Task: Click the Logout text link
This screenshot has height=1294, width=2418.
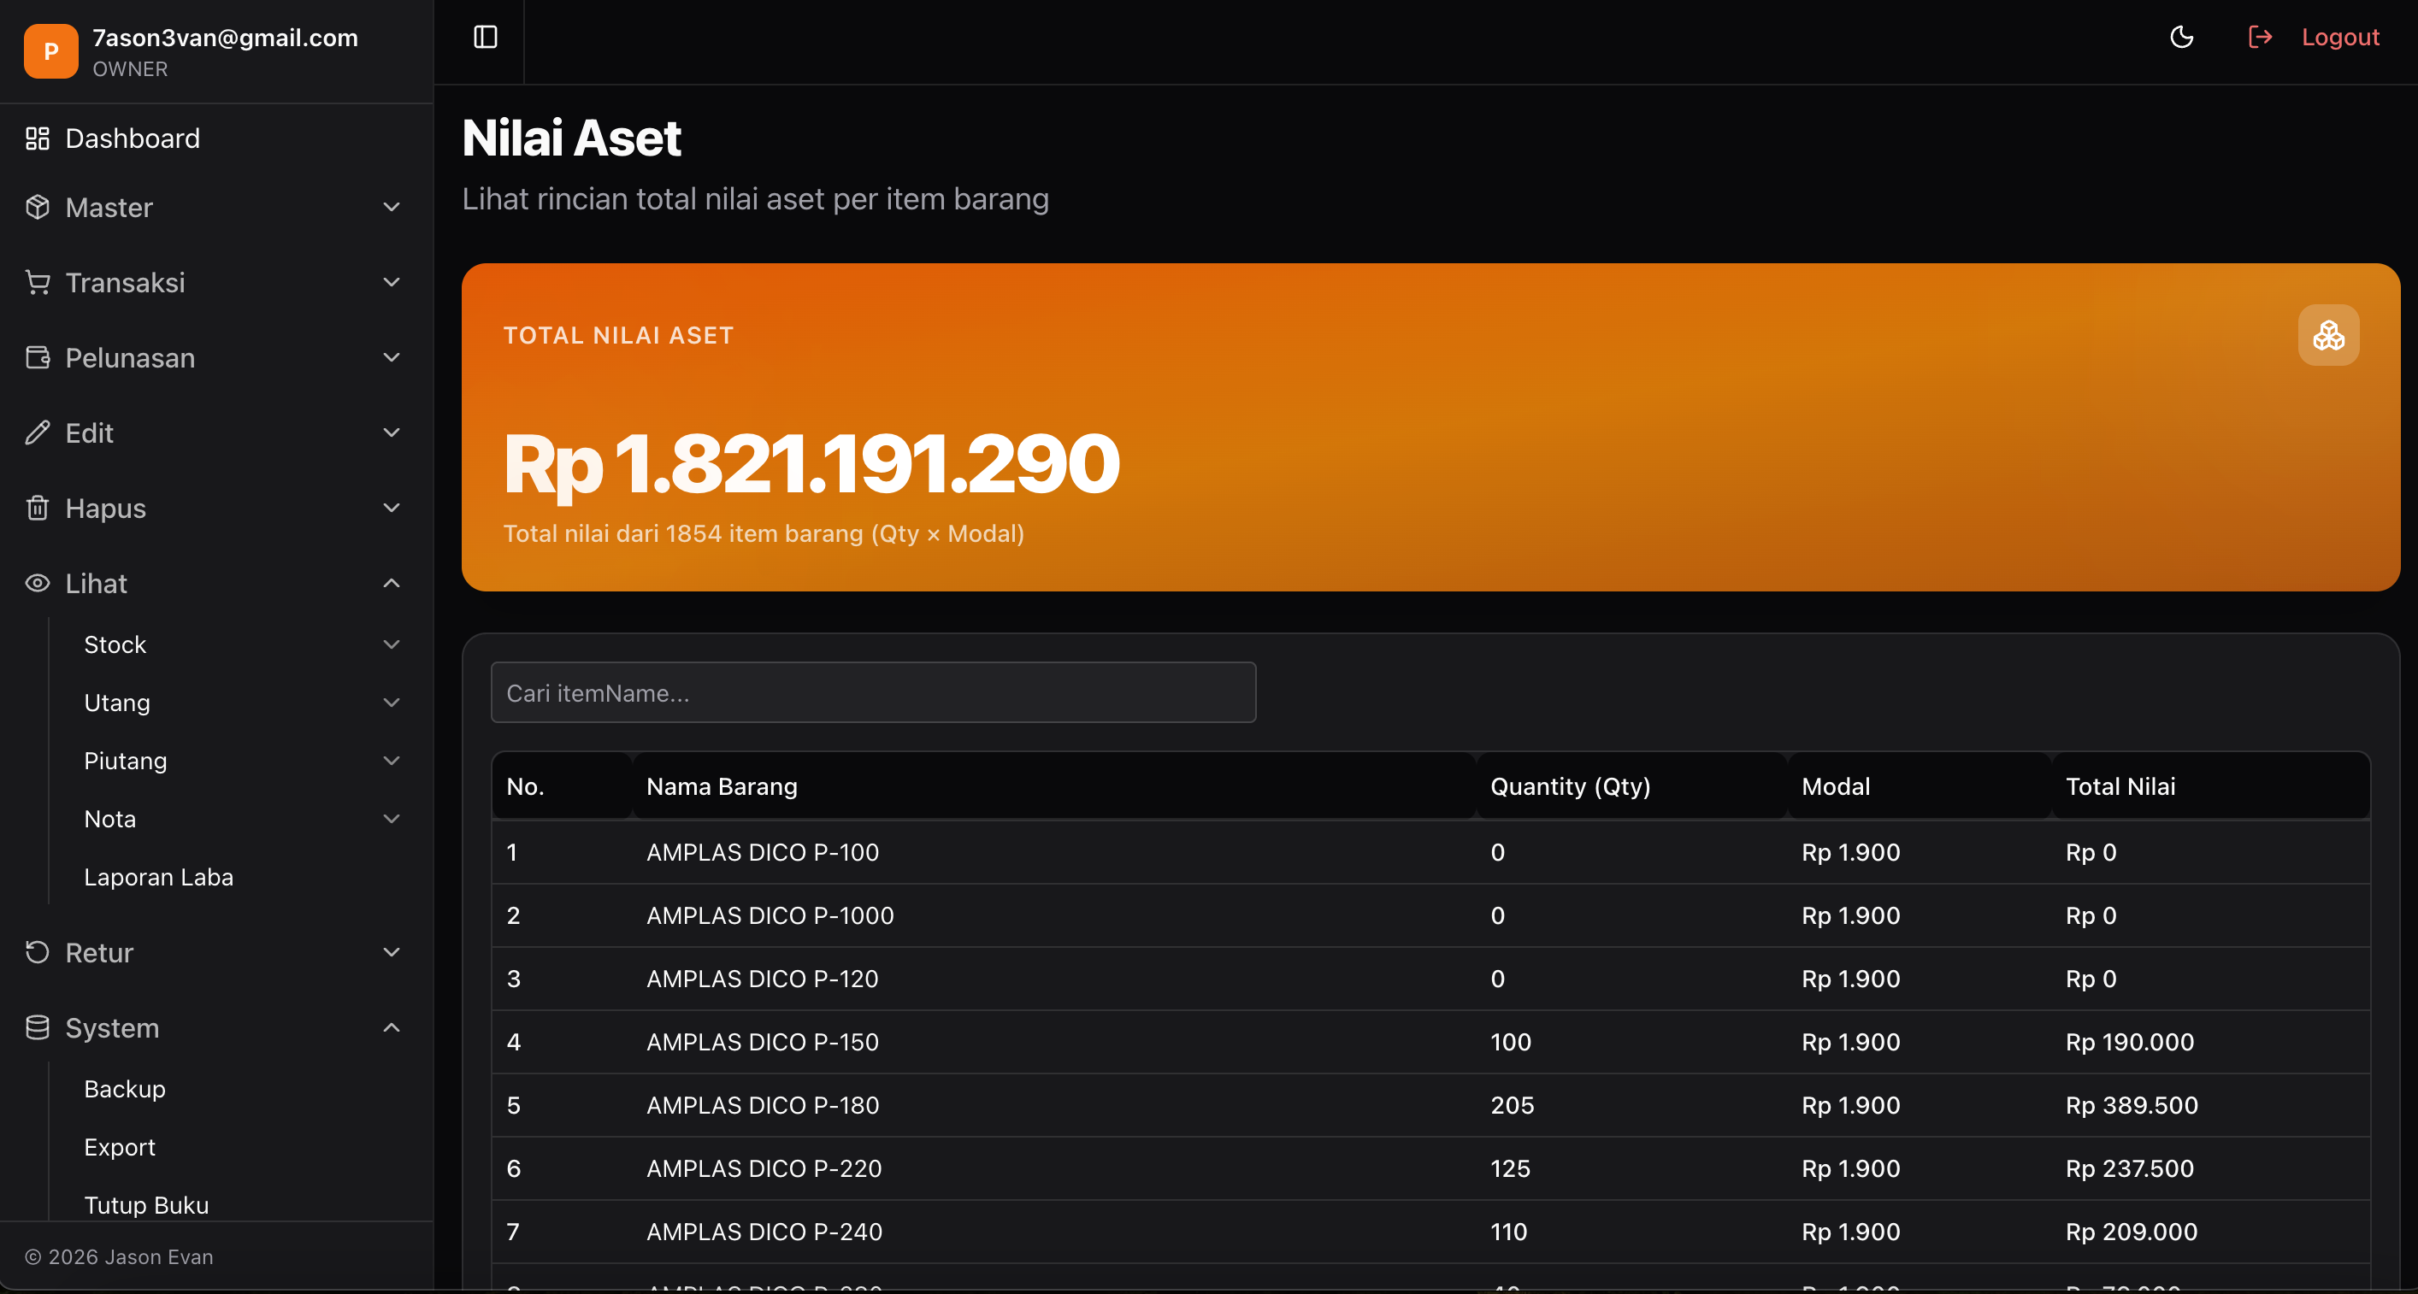Action: point(2340,38)
